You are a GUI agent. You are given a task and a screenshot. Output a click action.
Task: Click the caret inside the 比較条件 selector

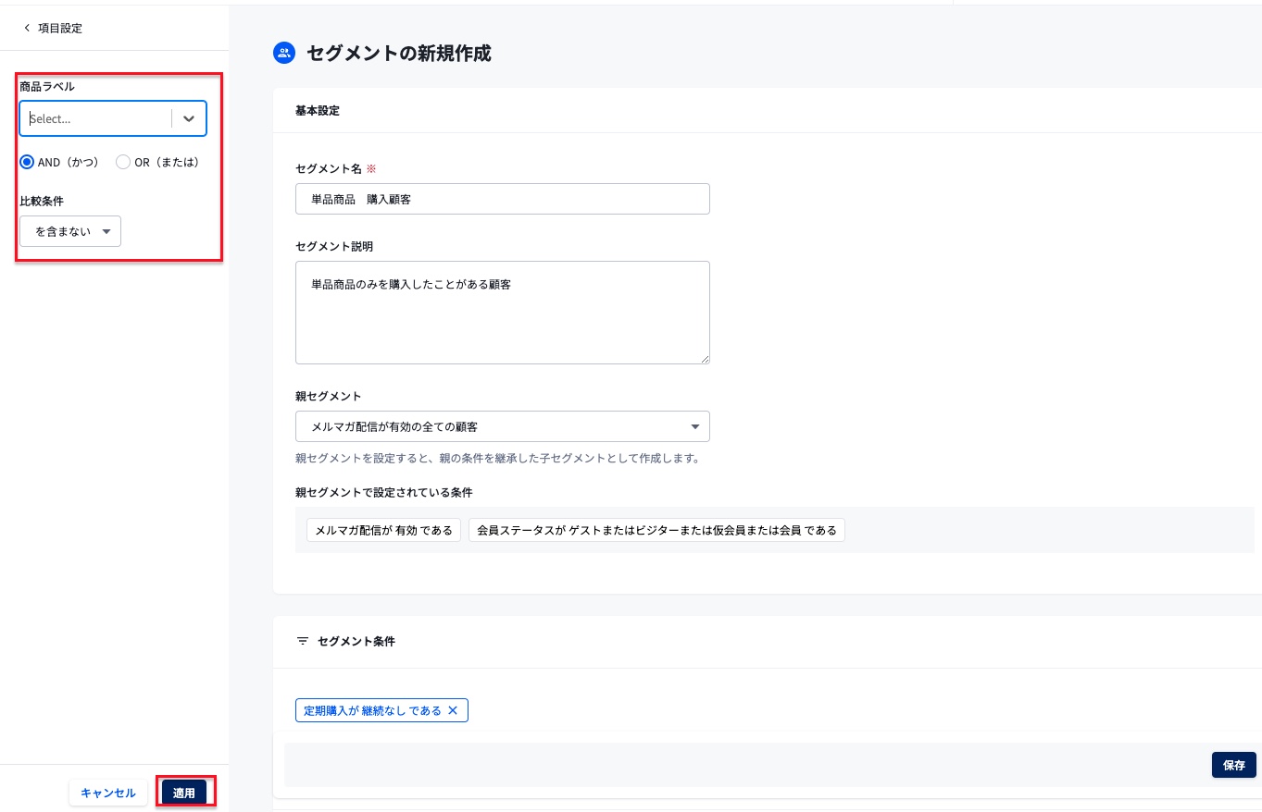106,231
